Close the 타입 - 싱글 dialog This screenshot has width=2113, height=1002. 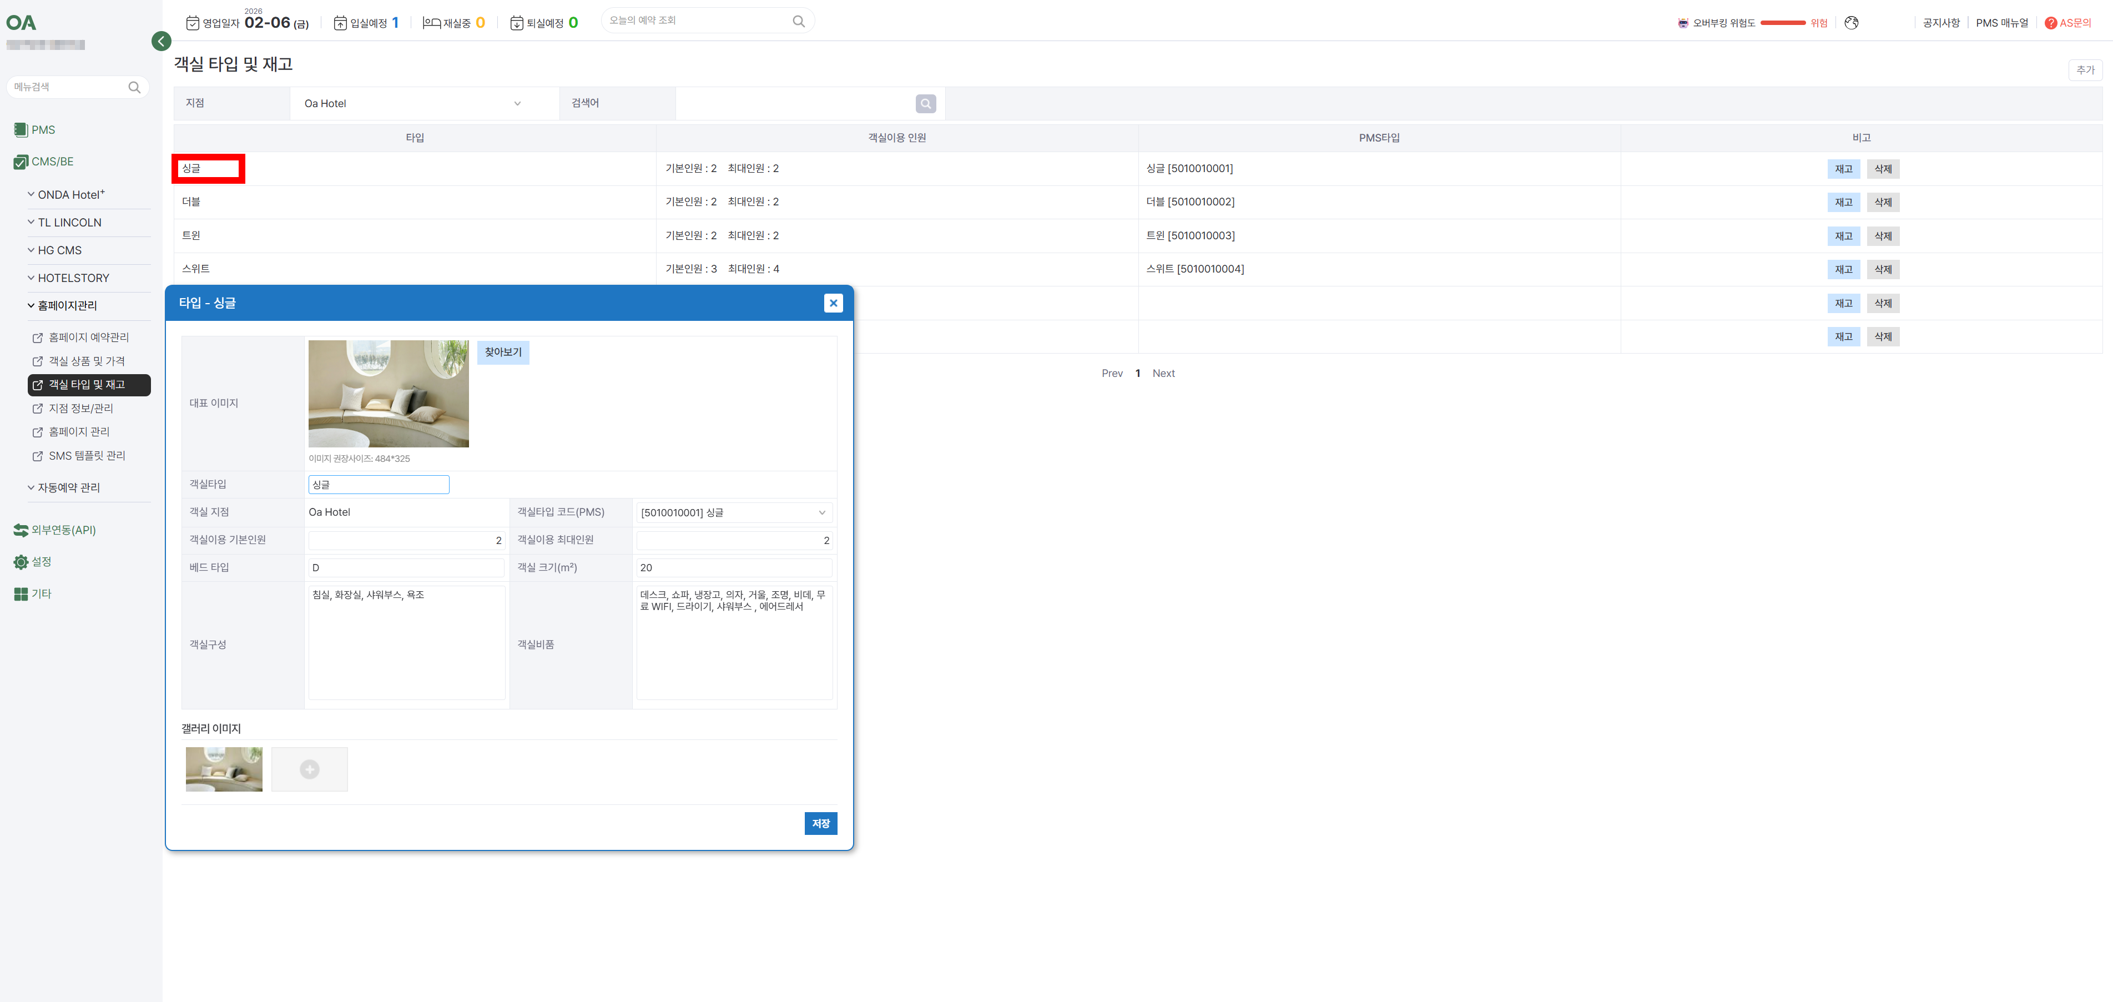tap(833, 303)
